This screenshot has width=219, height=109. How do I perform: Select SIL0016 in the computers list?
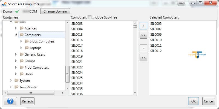coord(77,40)
